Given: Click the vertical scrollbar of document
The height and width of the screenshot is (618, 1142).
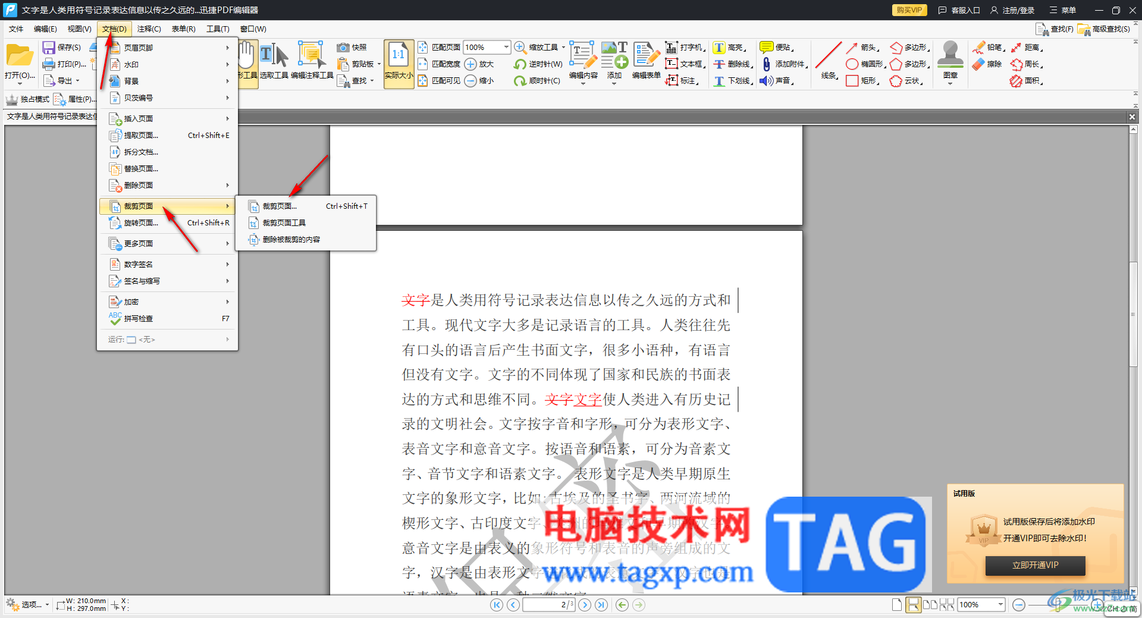Looking at the screenshot, I should 1133,314.
